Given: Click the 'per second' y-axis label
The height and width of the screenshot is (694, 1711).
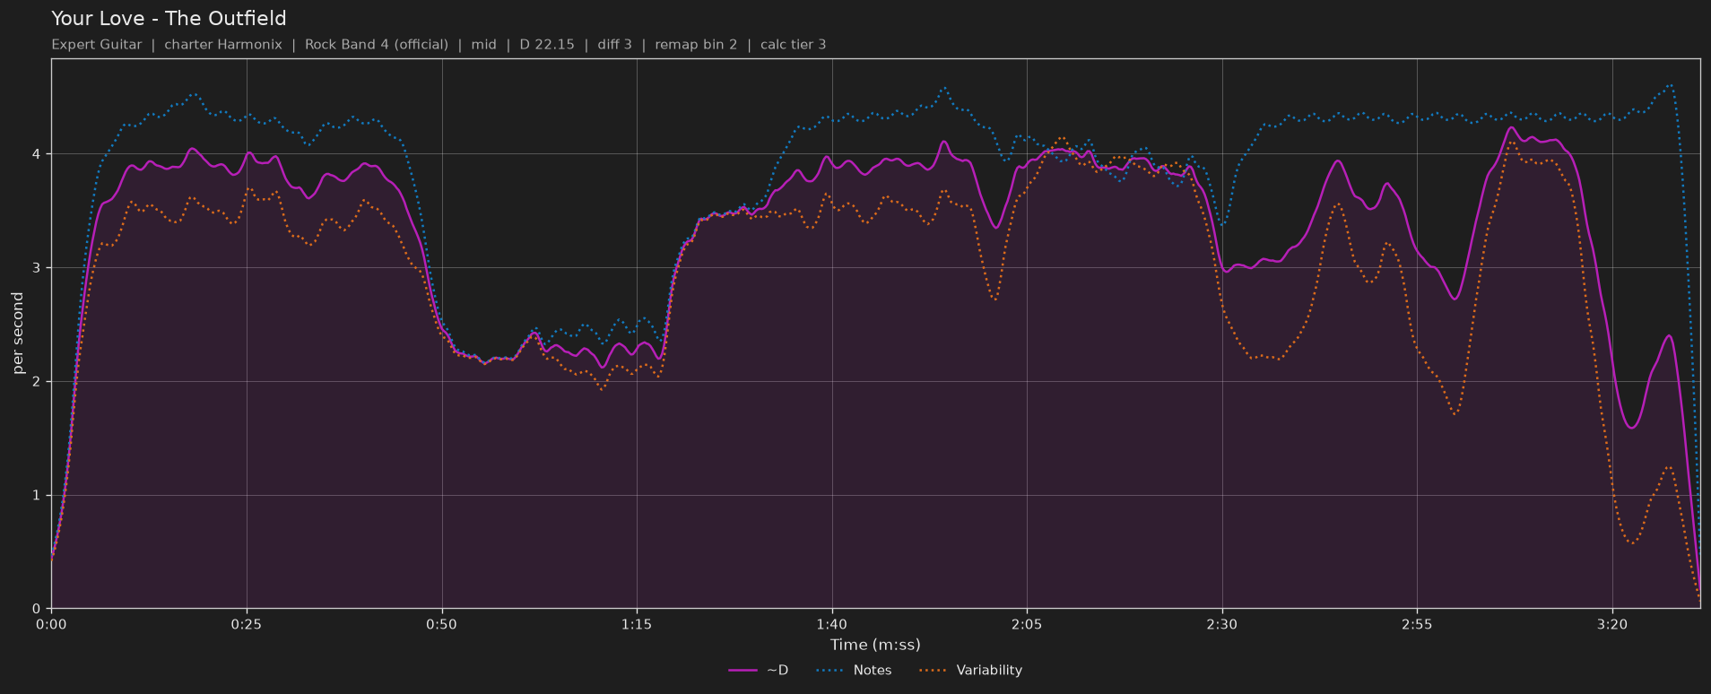Looking at the screenshot, I should (x=18, y=334).
